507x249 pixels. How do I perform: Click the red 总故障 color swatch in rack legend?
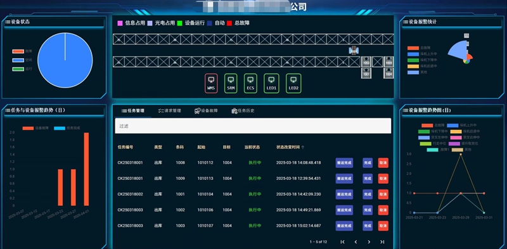click(229, 23)
